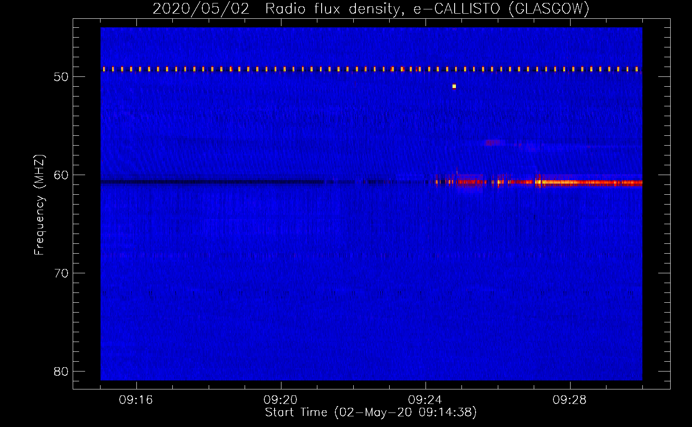Image resolution: width=692 pixels, height=427 pixels.
Task: Click the 'Frequency (MHZ)' axis label
Action: (39, 205)
